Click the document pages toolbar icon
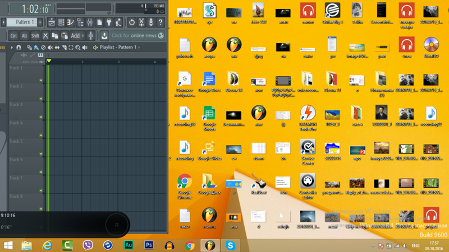 click(x=99, y=22)
